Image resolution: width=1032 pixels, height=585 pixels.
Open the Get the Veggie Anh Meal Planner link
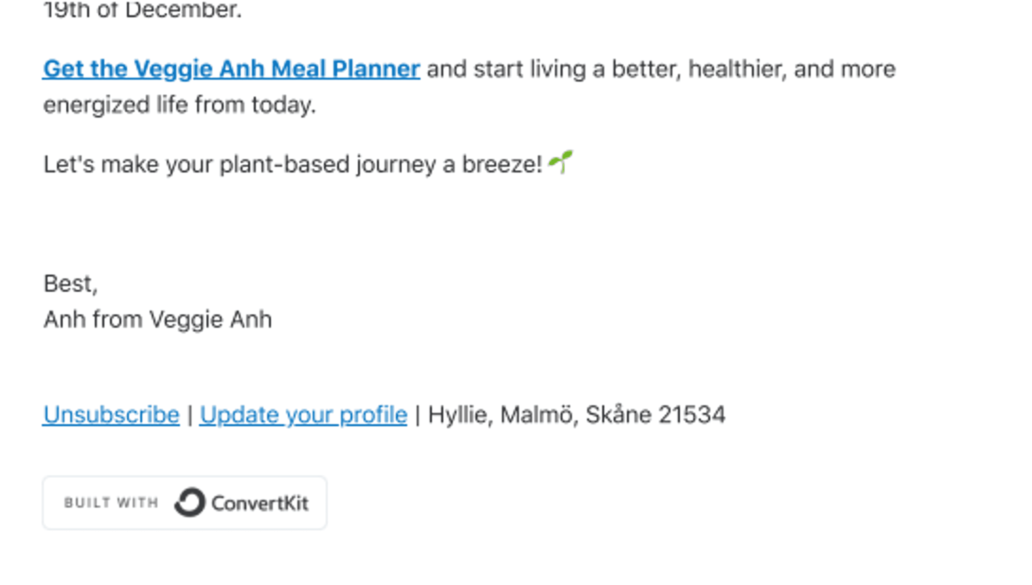231,69
